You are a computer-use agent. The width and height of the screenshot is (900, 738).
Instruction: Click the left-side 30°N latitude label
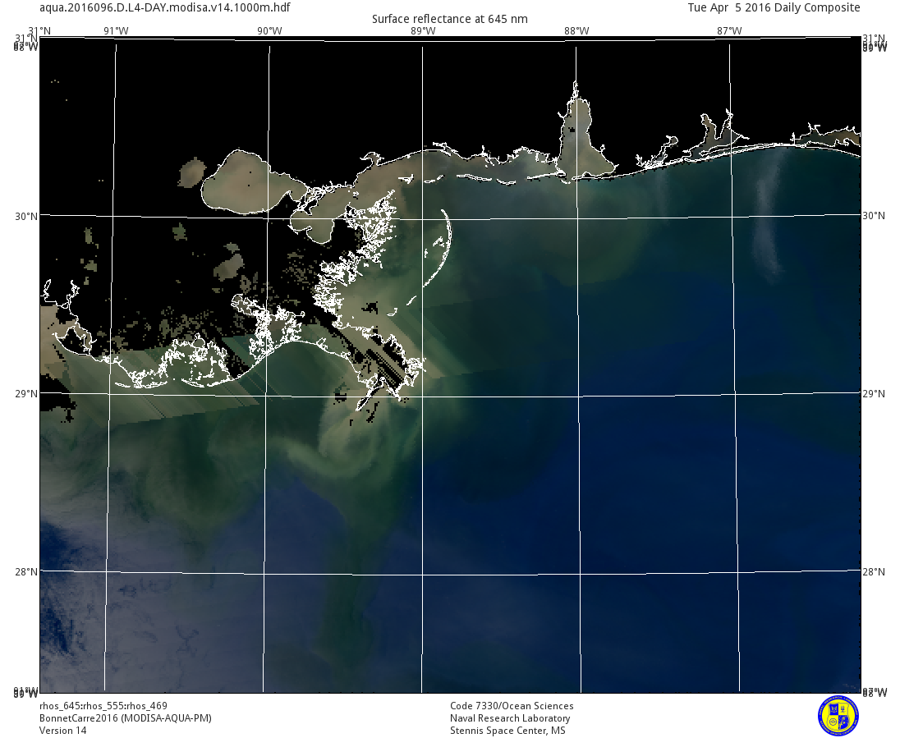point(26,216)
